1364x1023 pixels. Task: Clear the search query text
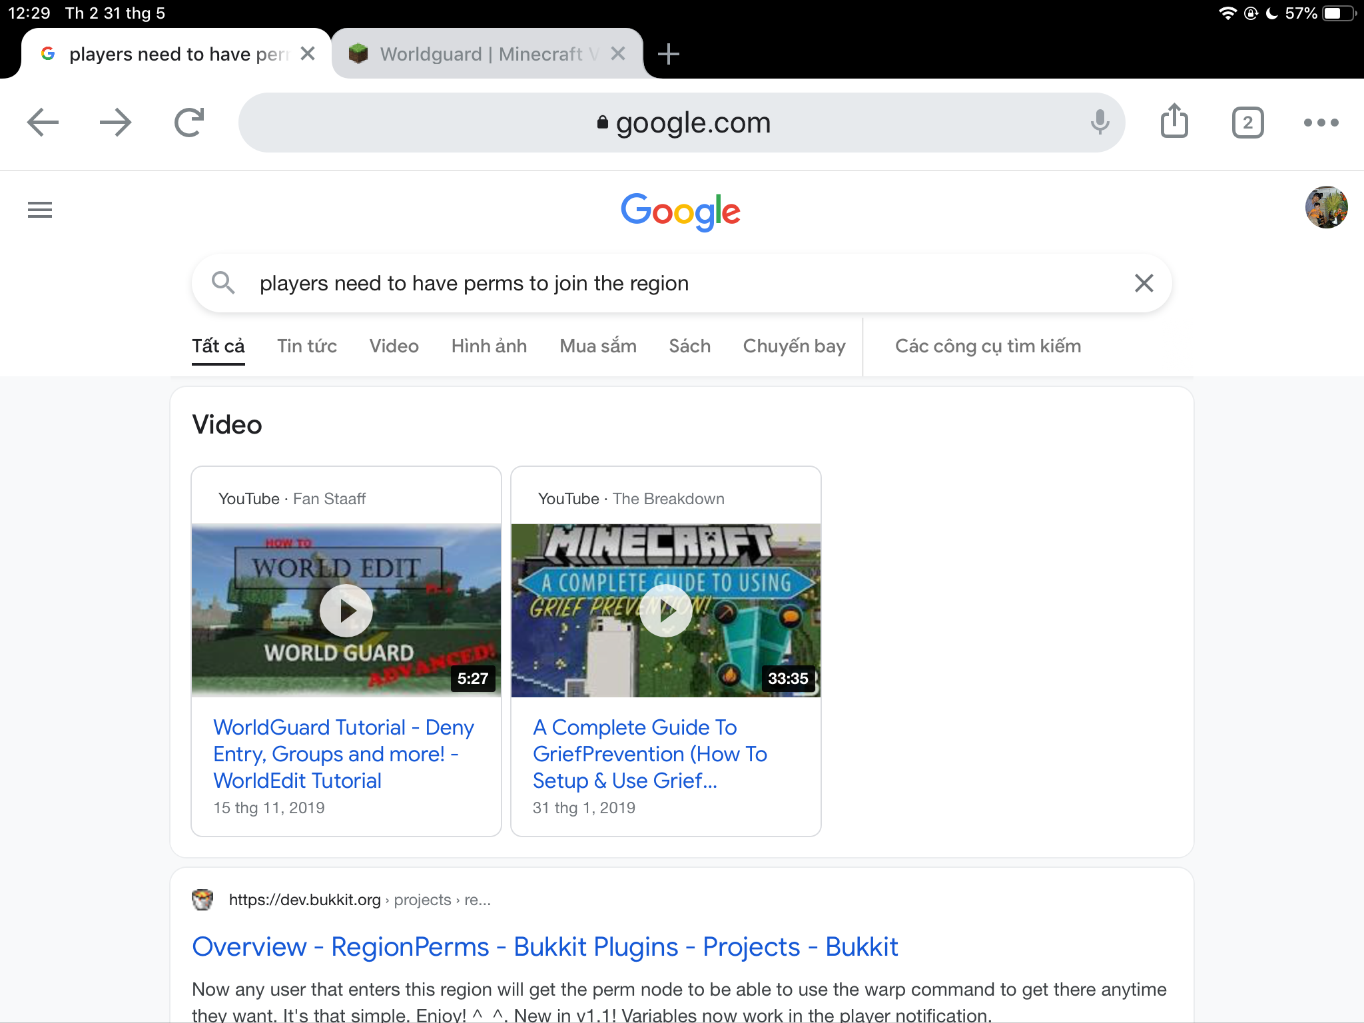pyautogui.click(x=1144, y=283)
